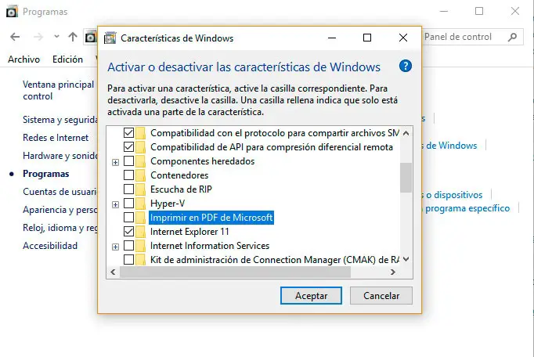
Task: Open Sistema y seguridad in the sidebar
Action: (x=60, y=120)
